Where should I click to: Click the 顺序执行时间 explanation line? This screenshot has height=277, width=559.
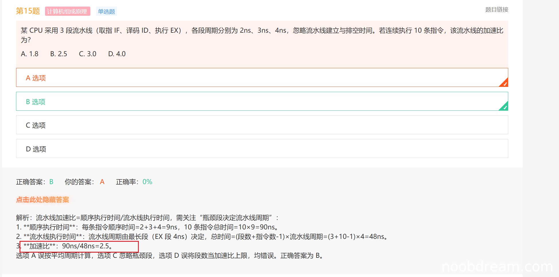point(148,227)
